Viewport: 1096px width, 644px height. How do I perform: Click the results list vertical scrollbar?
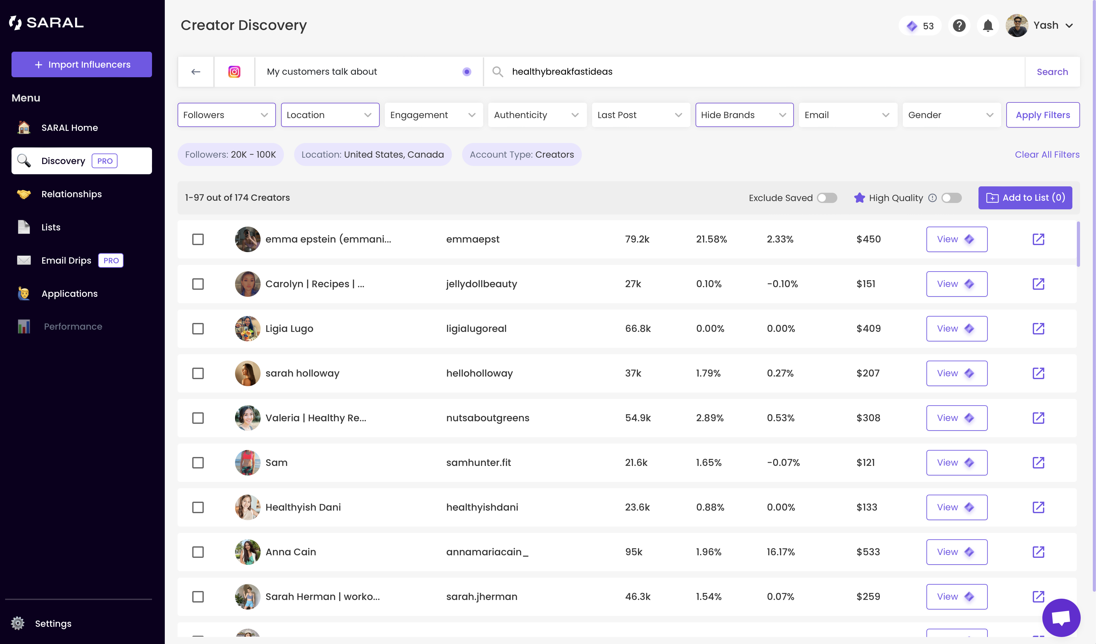click(x=1078, y=244)
